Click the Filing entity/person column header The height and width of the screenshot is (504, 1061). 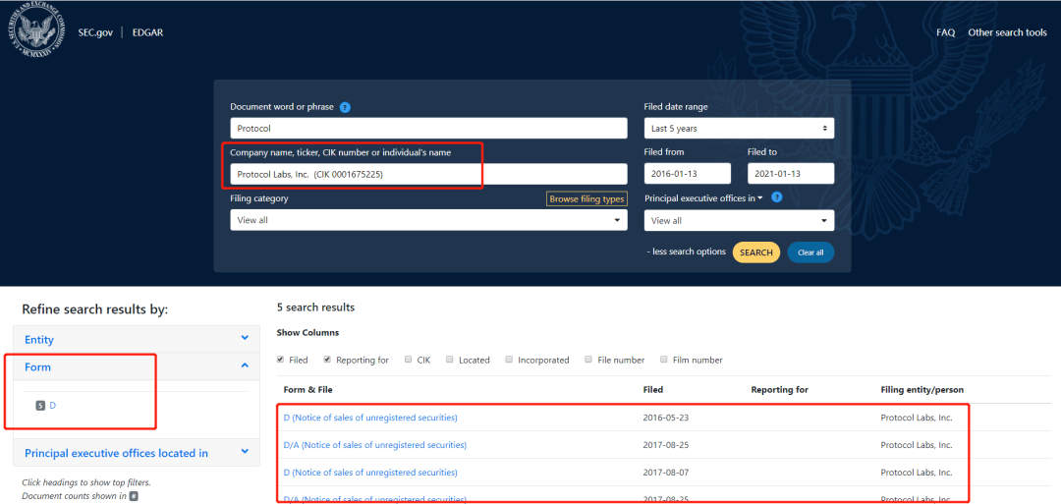(922, 390)
